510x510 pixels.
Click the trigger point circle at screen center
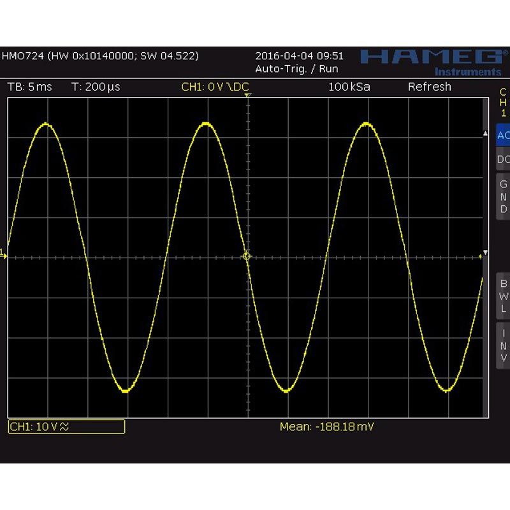pyautogui.click(x=247, y=256)
